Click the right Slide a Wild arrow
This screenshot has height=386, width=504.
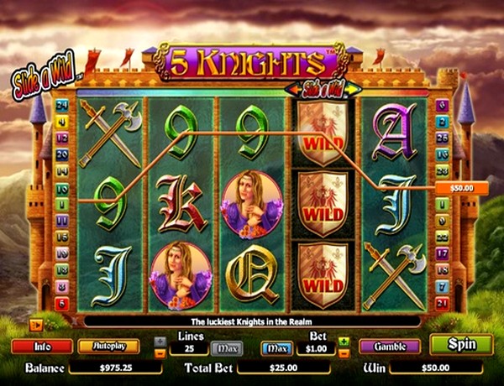pyautogui.click(x=354, y=90)
